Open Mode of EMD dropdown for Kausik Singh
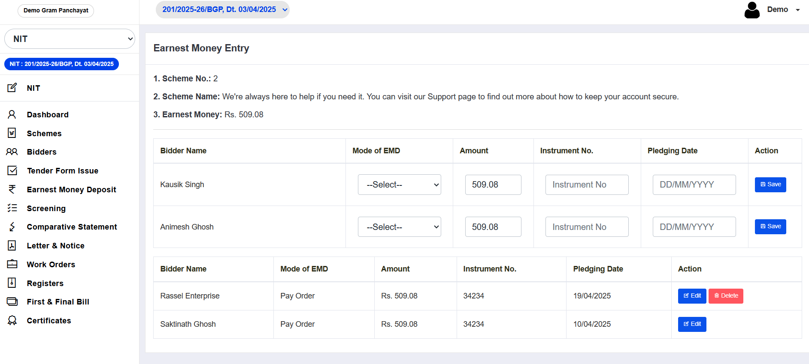 tap(399, 185)
